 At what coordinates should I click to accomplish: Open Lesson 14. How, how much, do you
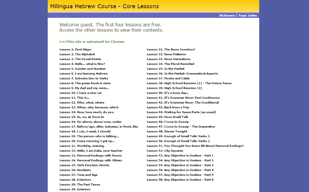point(87,112)
